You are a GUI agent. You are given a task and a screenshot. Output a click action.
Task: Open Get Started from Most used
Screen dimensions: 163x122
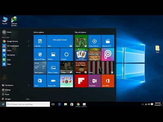point(16,55)
